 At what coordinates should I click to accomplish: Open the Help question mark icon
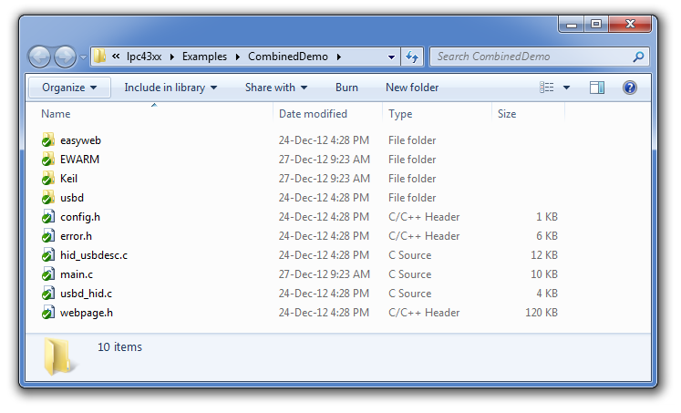(x=629, y=88)
